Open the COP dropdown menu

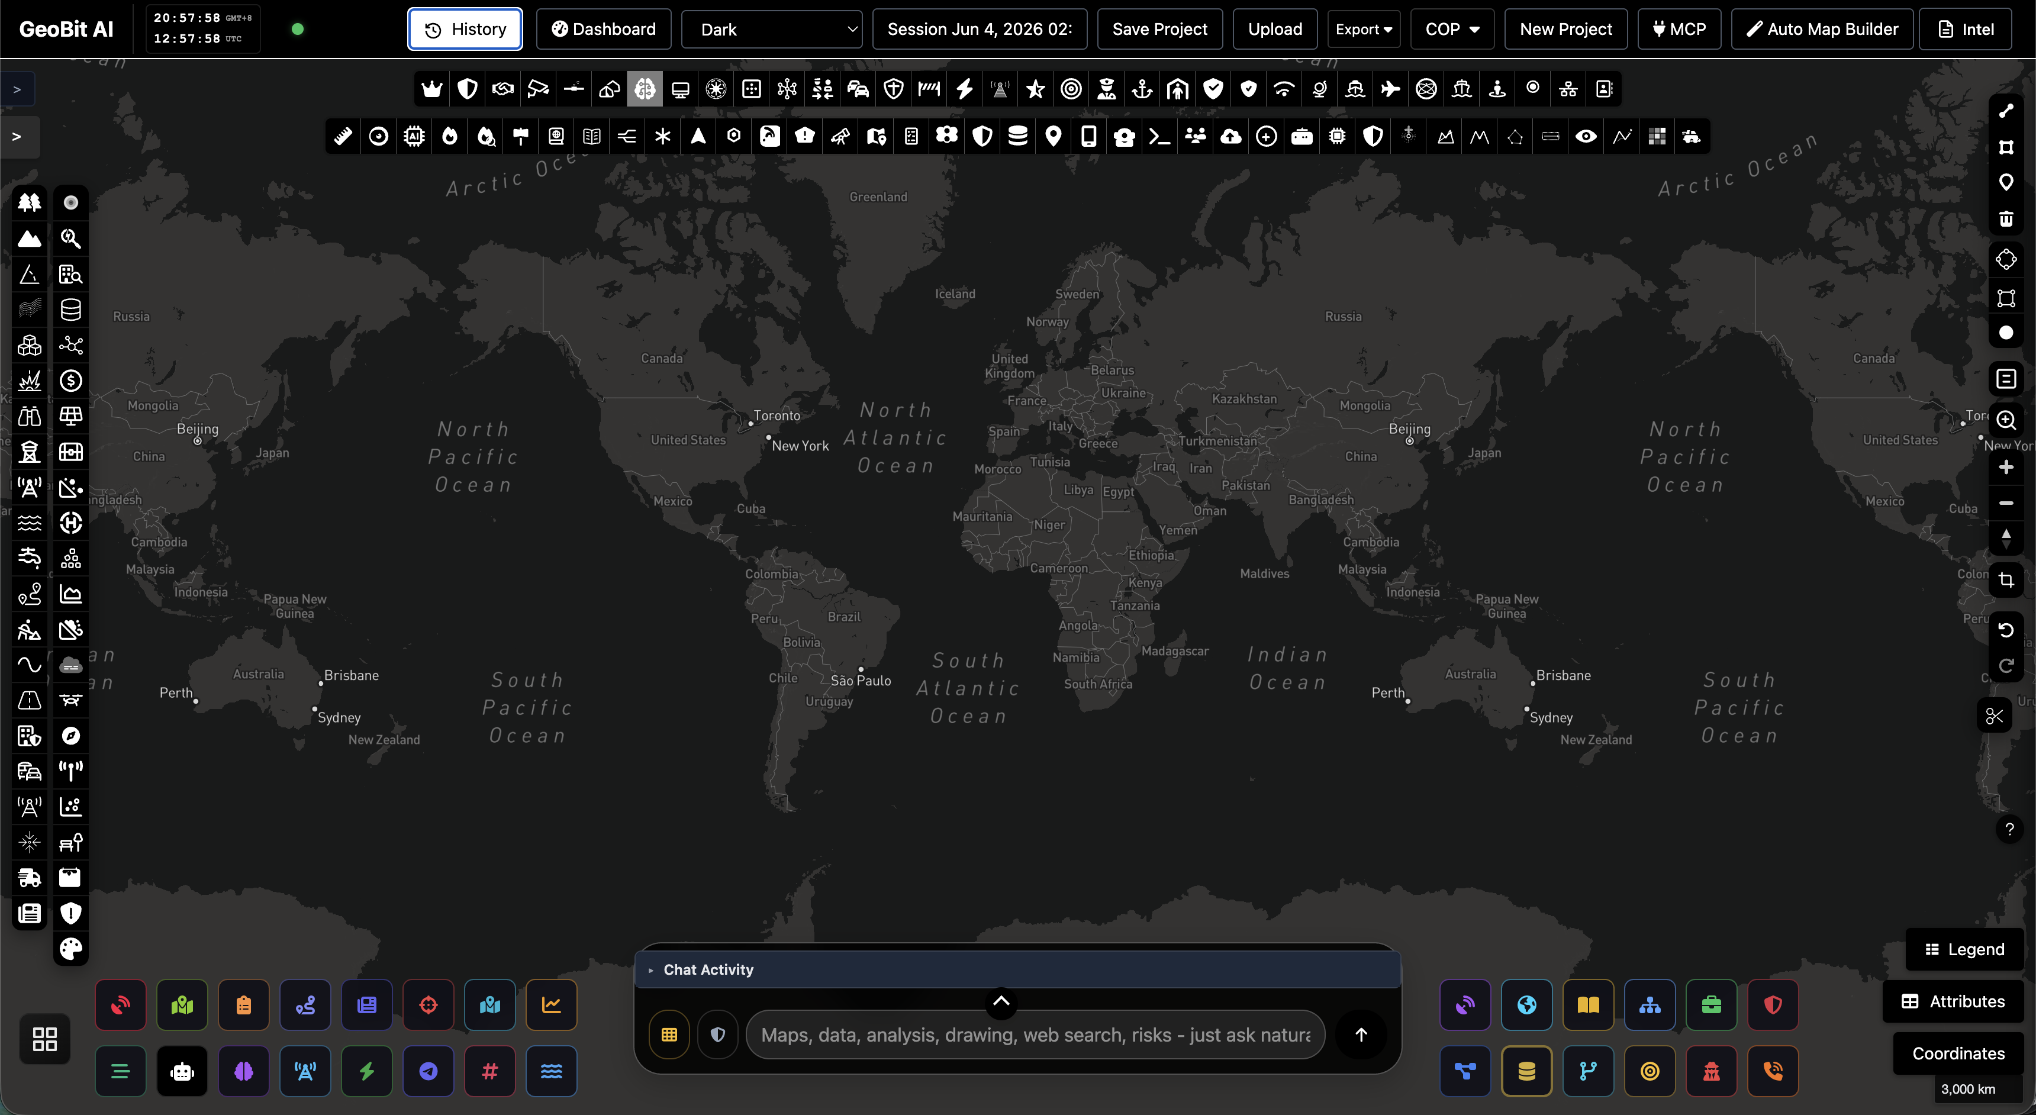coord(1452,29)
